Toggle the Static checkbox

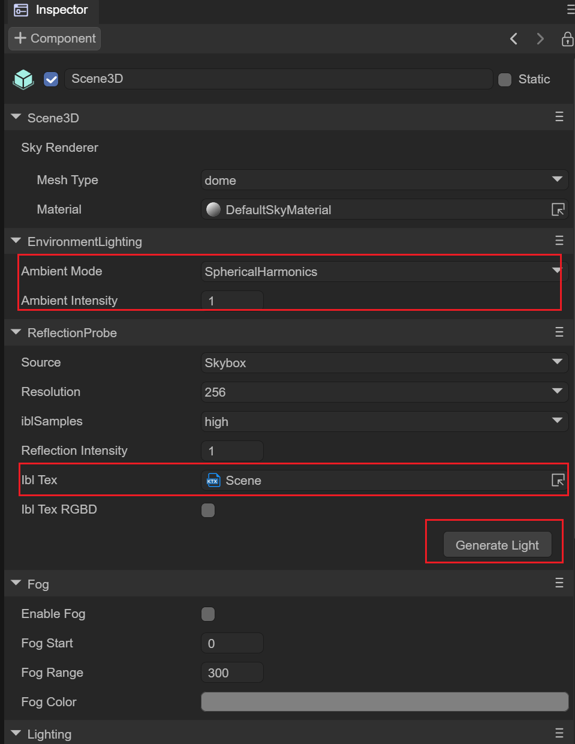(505, 80)
